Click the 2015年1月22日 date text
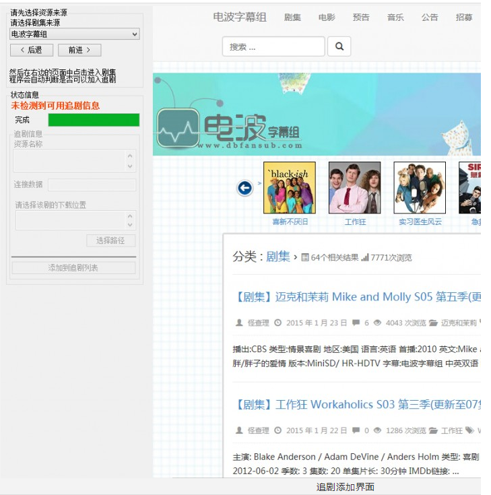Image resolution: width=491 pixels, height=495 pixels. pyautogui.click(x=317, y=430)
